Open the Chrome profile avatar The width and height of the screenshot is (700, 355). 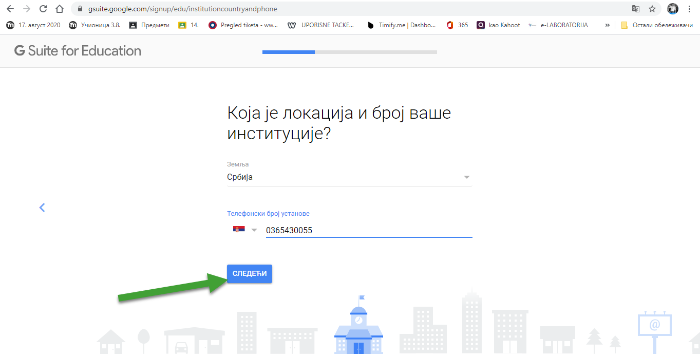coord(672,9)
